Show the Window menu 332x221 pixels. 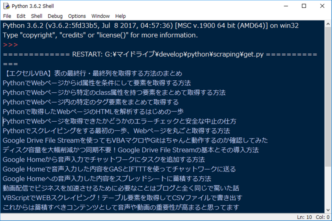[x=100, y=16]
